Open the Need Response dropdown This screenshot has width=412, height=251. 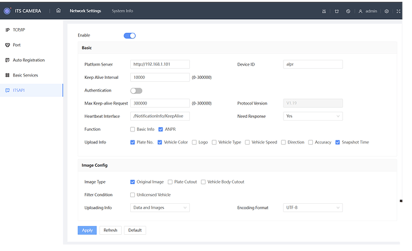(313, 117)
